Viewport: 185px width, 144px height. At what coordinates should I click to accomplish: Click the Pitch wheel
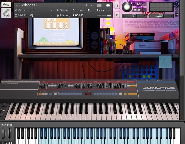coord(3,134)
